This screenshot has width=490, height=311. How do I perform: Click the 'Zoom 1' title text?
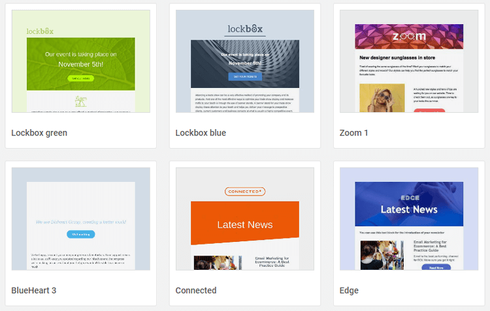(x=353, y=133)
